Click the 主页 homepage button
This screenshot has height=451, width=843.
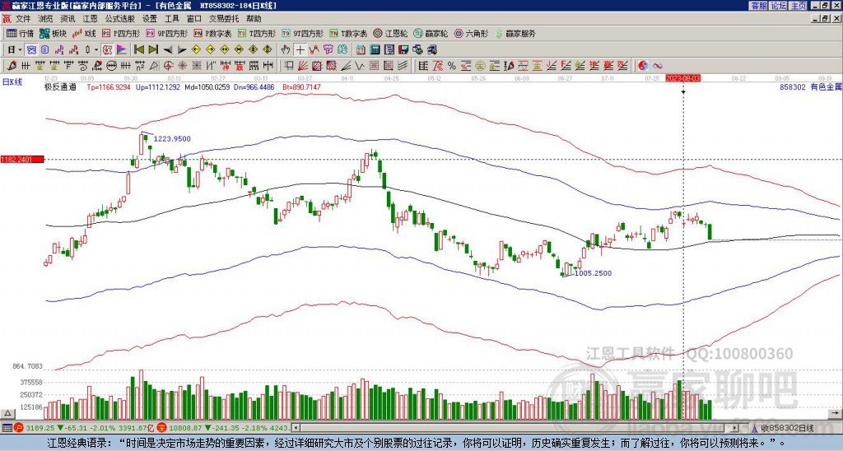[x=798, y=6]
